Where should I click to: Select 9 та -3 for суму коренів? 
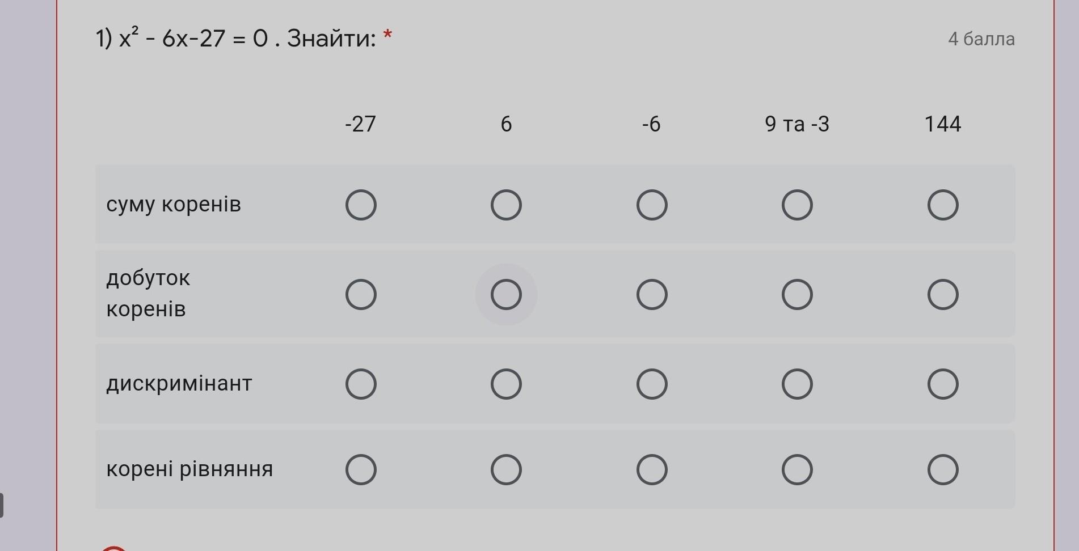click(797, 205)
